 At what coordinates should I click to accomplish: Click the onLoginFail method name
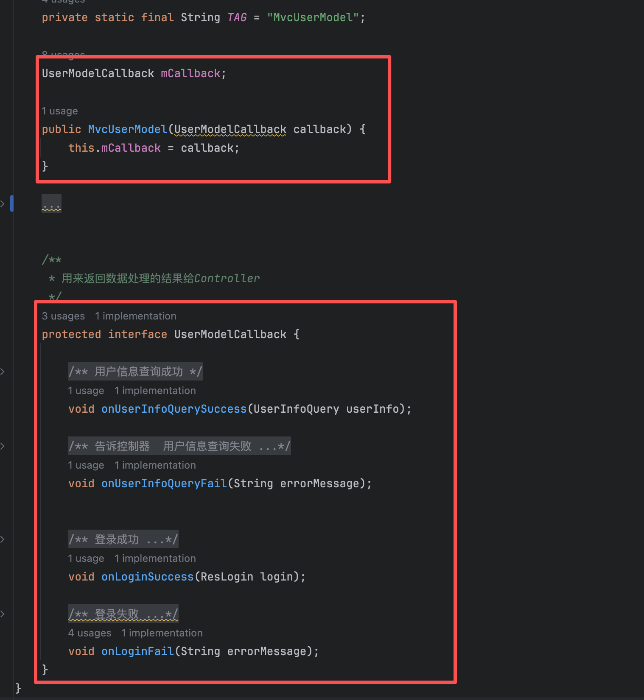(138, 651)
